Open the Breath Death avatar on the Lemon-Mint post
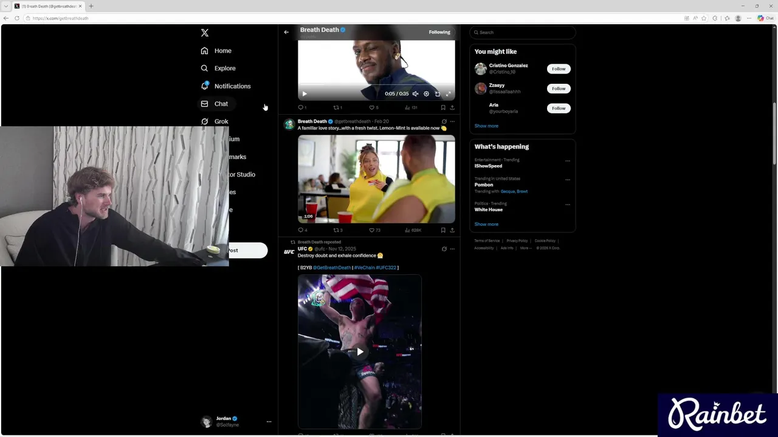 289,124
